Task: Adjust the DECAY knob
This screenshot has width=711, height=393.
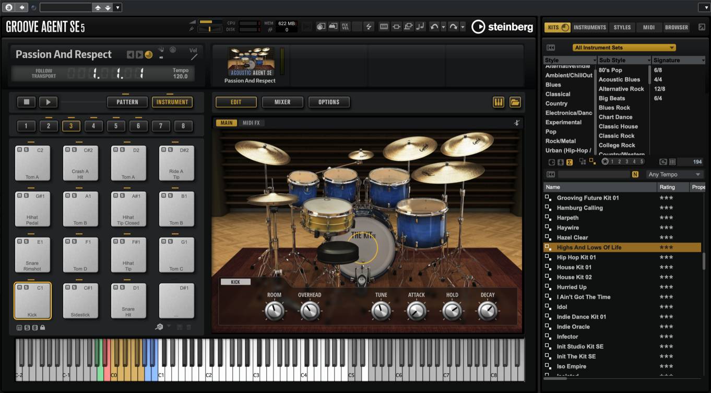Action: click(488, 311)
